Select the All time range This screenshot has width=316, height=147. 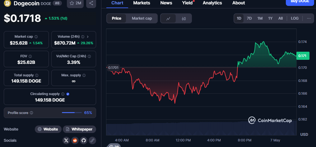point(281,18)
